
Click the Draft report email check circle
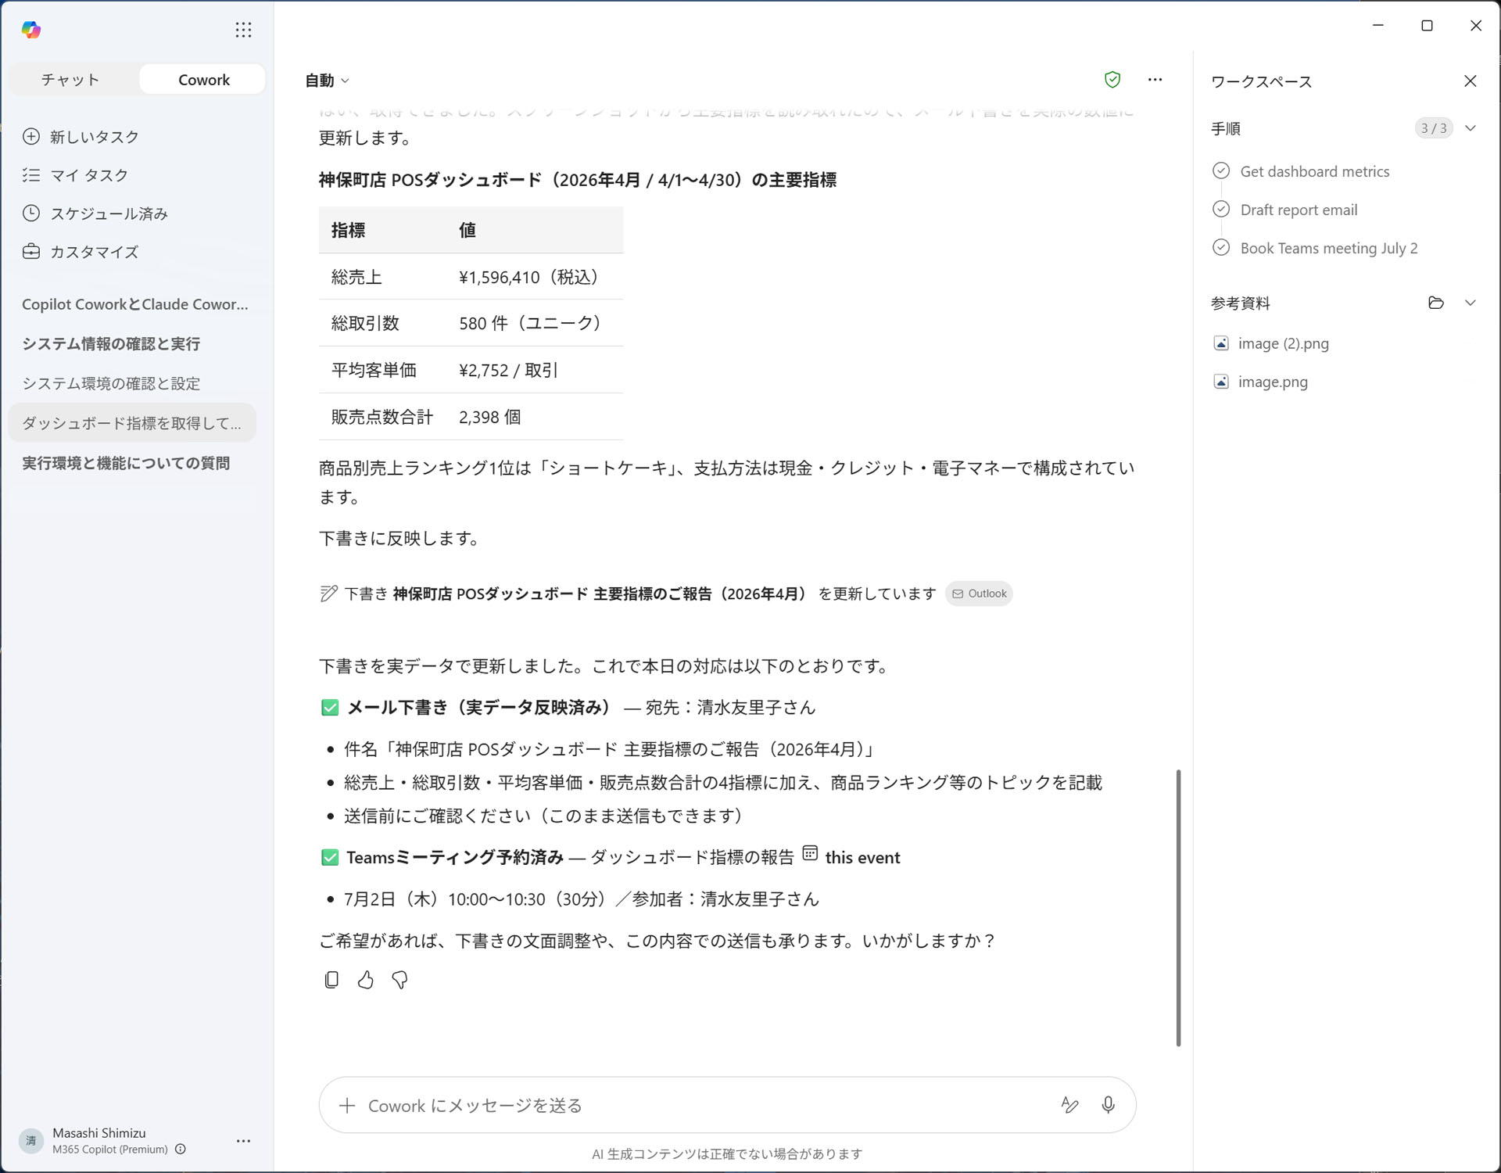point(1221,209)
